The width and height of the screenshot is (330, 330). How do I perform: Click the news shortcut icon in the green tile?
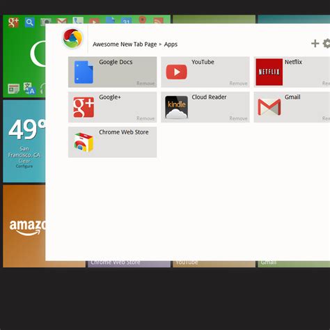click(13, 88)
